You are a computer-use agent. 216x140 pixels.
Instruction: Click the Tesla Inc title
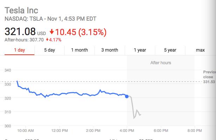click(21, 10)
